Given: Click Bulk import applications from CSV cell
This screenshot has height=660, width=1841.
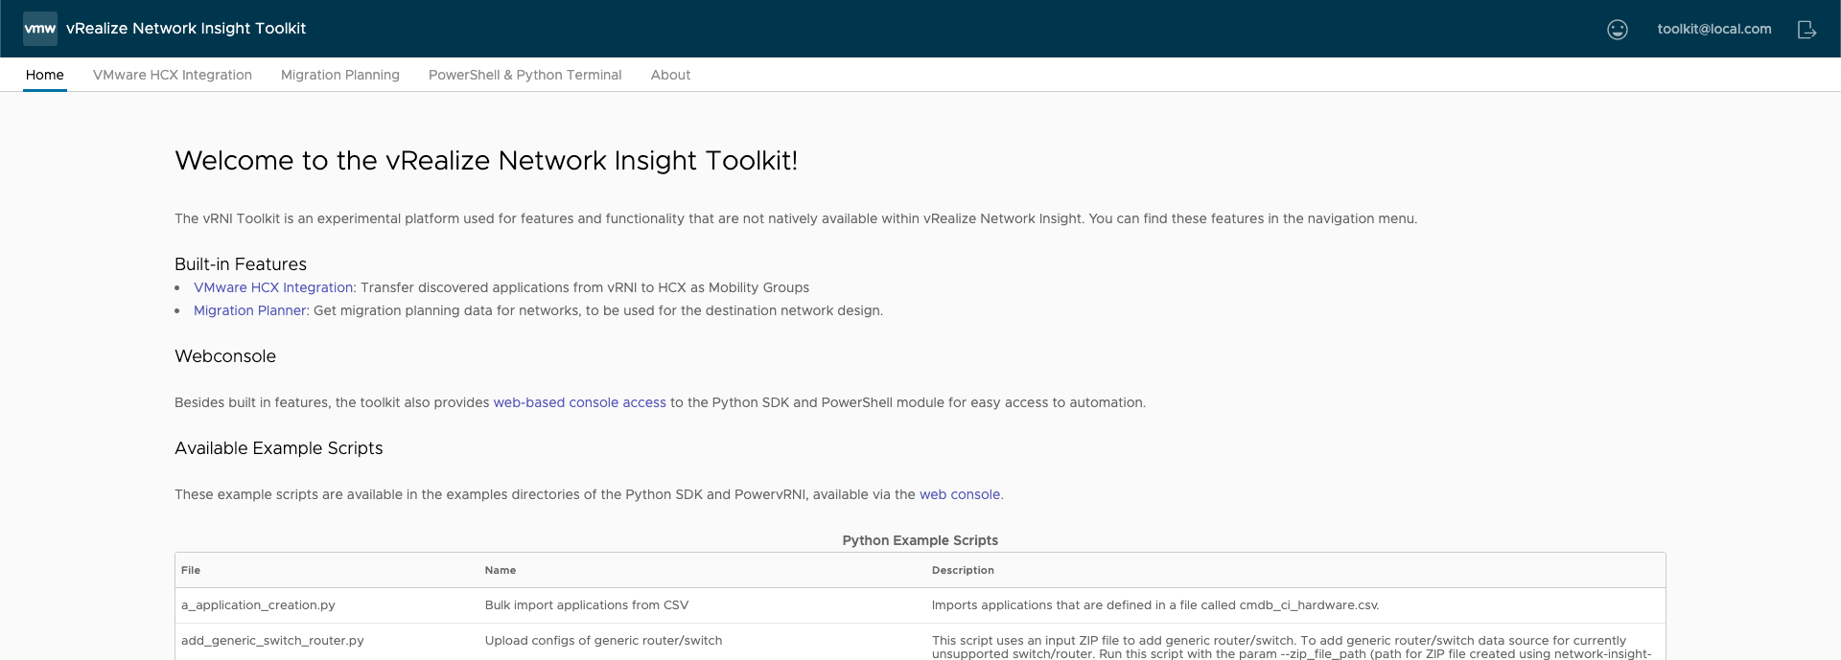Looking at the screenshot, I should coord(587,605).
